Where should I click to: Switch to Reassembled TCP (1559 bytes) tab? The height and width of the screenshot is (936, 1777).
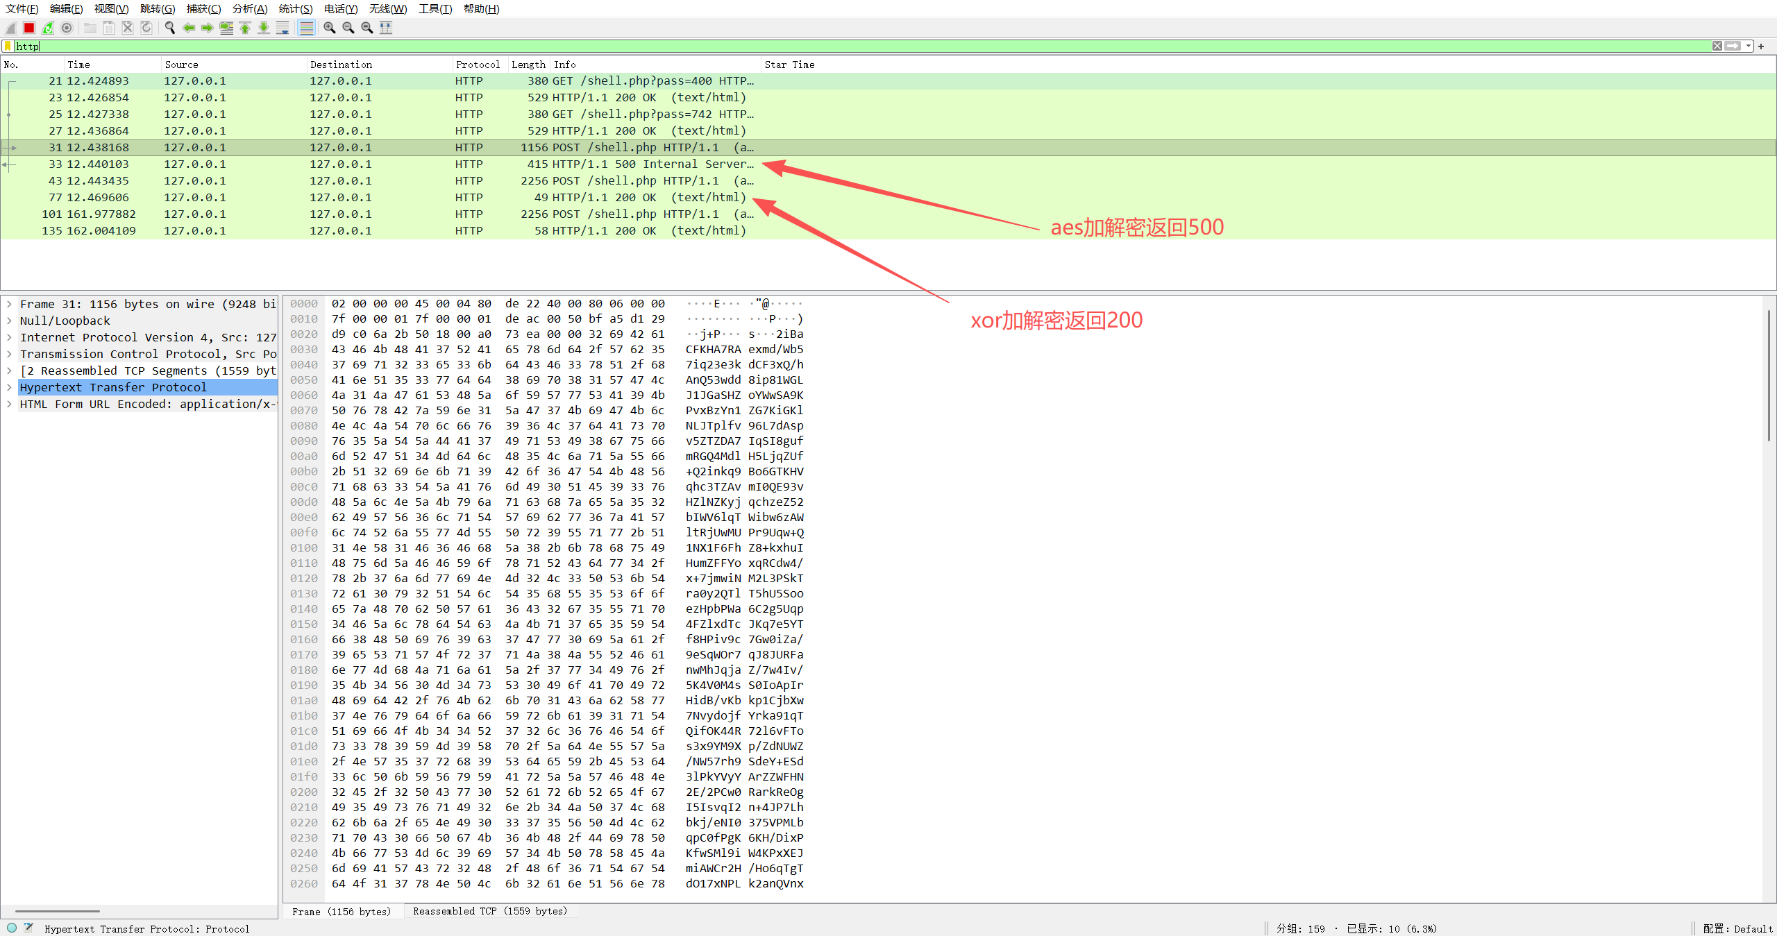tap(490, 911)
